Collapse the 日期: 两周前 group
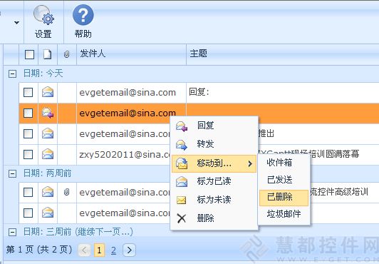 point(12,173)
